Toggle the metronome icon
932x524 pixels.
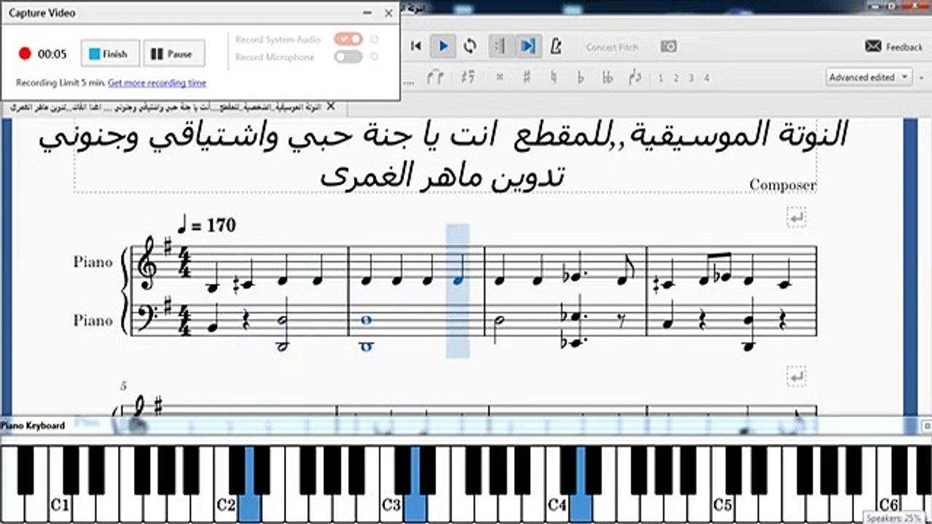[556, 47]
